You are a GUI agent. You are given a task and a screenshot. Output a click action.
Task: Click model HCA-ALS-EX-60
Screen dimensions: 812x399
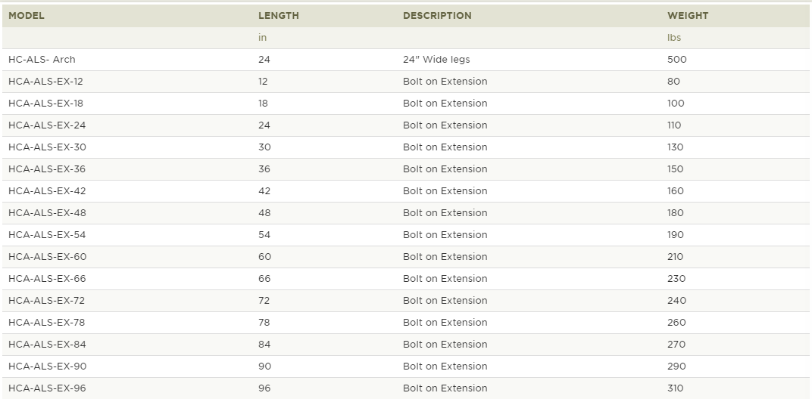pyautogui.click(x=48, y=257)
